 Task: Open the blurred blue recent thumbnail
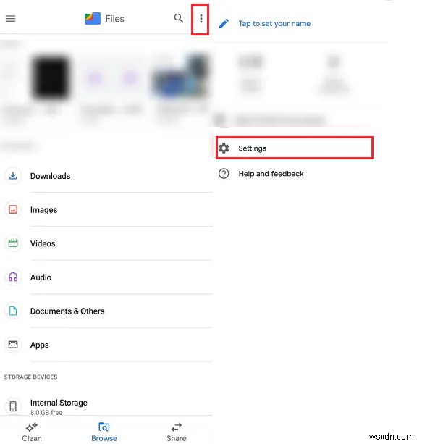[x=180, y=78]
